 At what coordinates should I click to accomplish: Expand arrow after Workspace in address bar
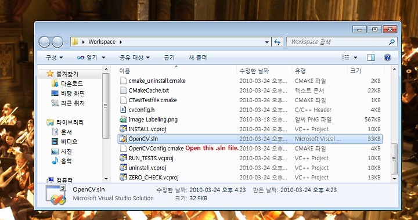click(121, 42)
